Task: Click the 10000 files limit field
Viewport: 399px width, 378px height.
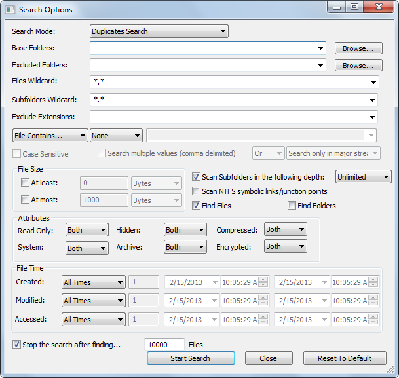Action: (164, 345)
